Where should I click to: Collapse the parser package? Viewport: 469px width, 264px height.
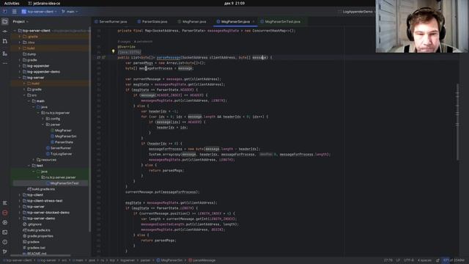point(43,125)
